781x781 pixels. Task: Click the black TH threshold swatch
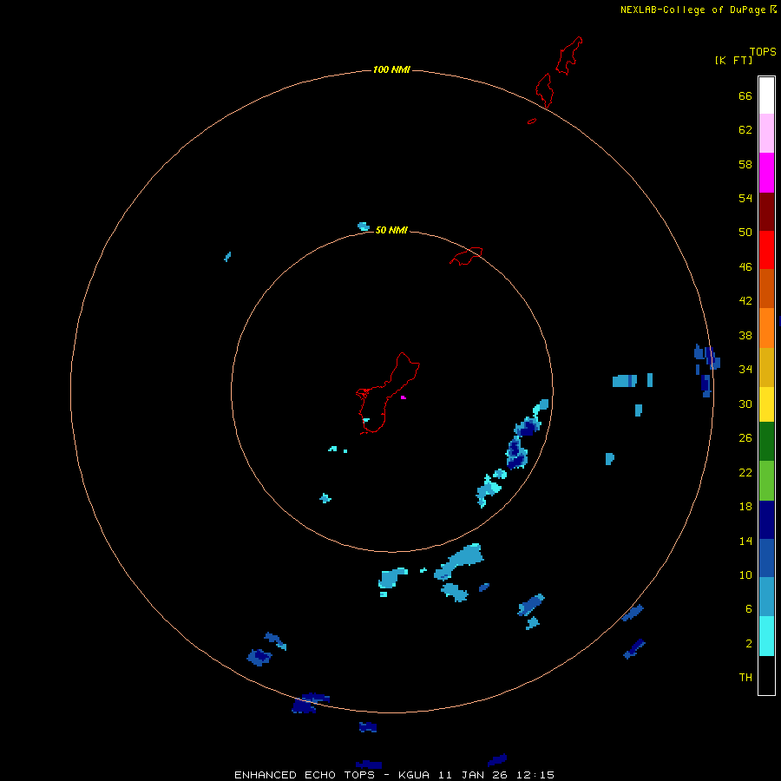pyautogui.click(x=766, y=675)
